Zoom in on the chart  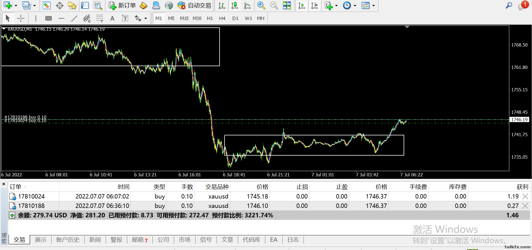pyautogui.click(x=261, y=5)
